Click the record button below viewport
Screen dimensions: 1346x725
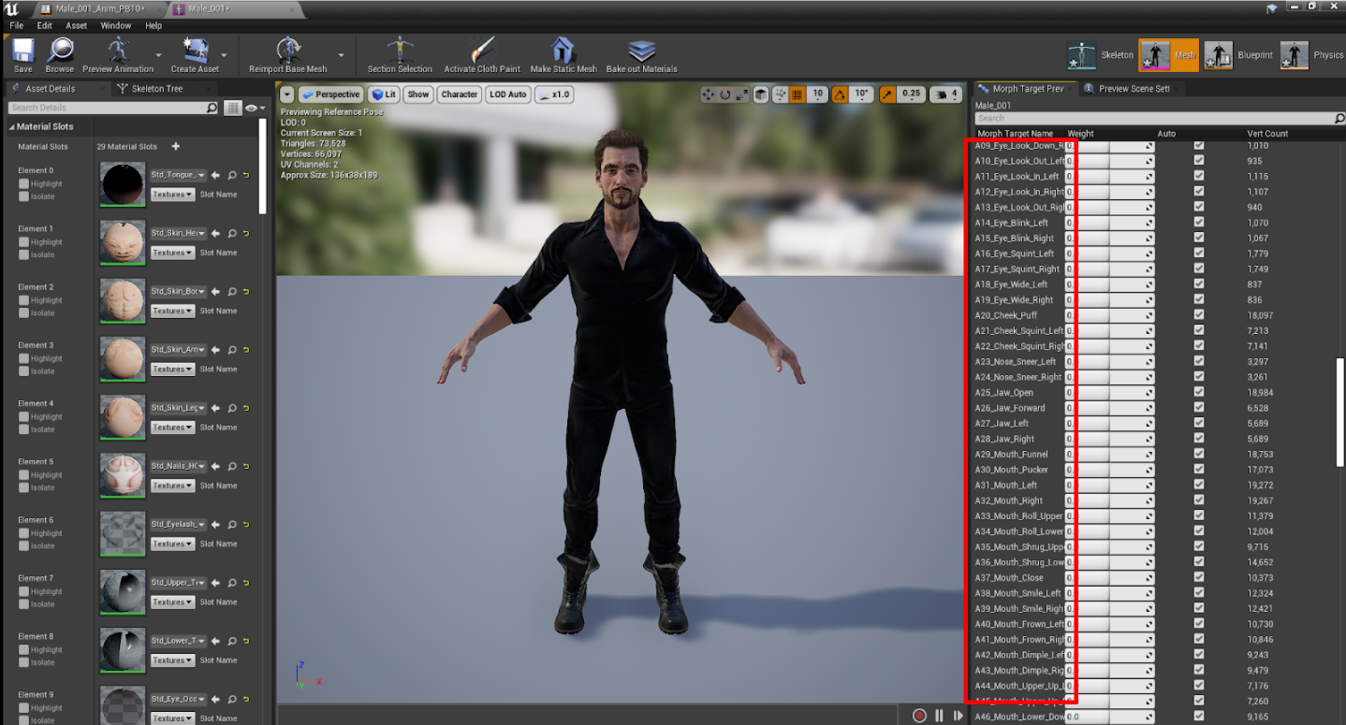tap(919, 716)
